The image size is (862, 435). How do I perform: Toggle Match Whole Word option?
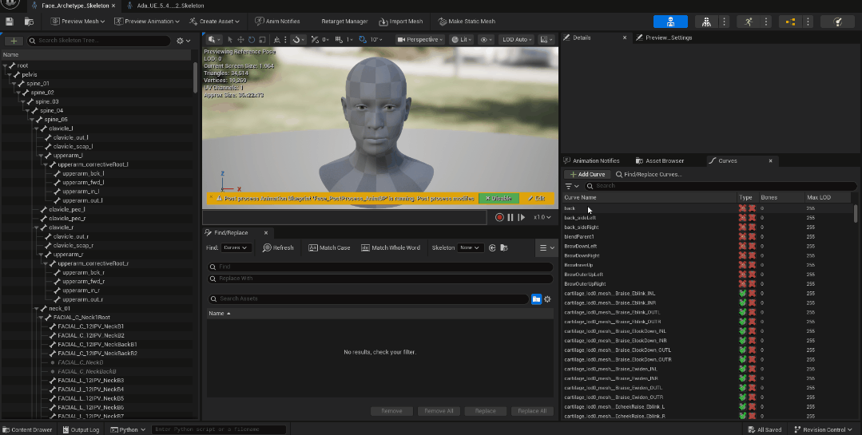(x=391, y=247)
